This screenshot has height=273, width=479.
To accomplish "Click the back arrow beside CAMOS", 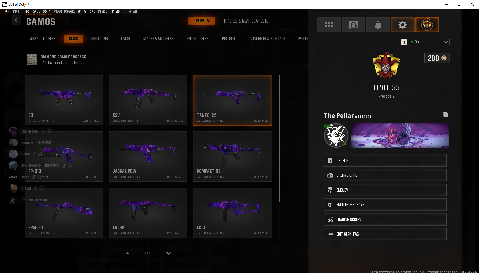I will [16, 20].
